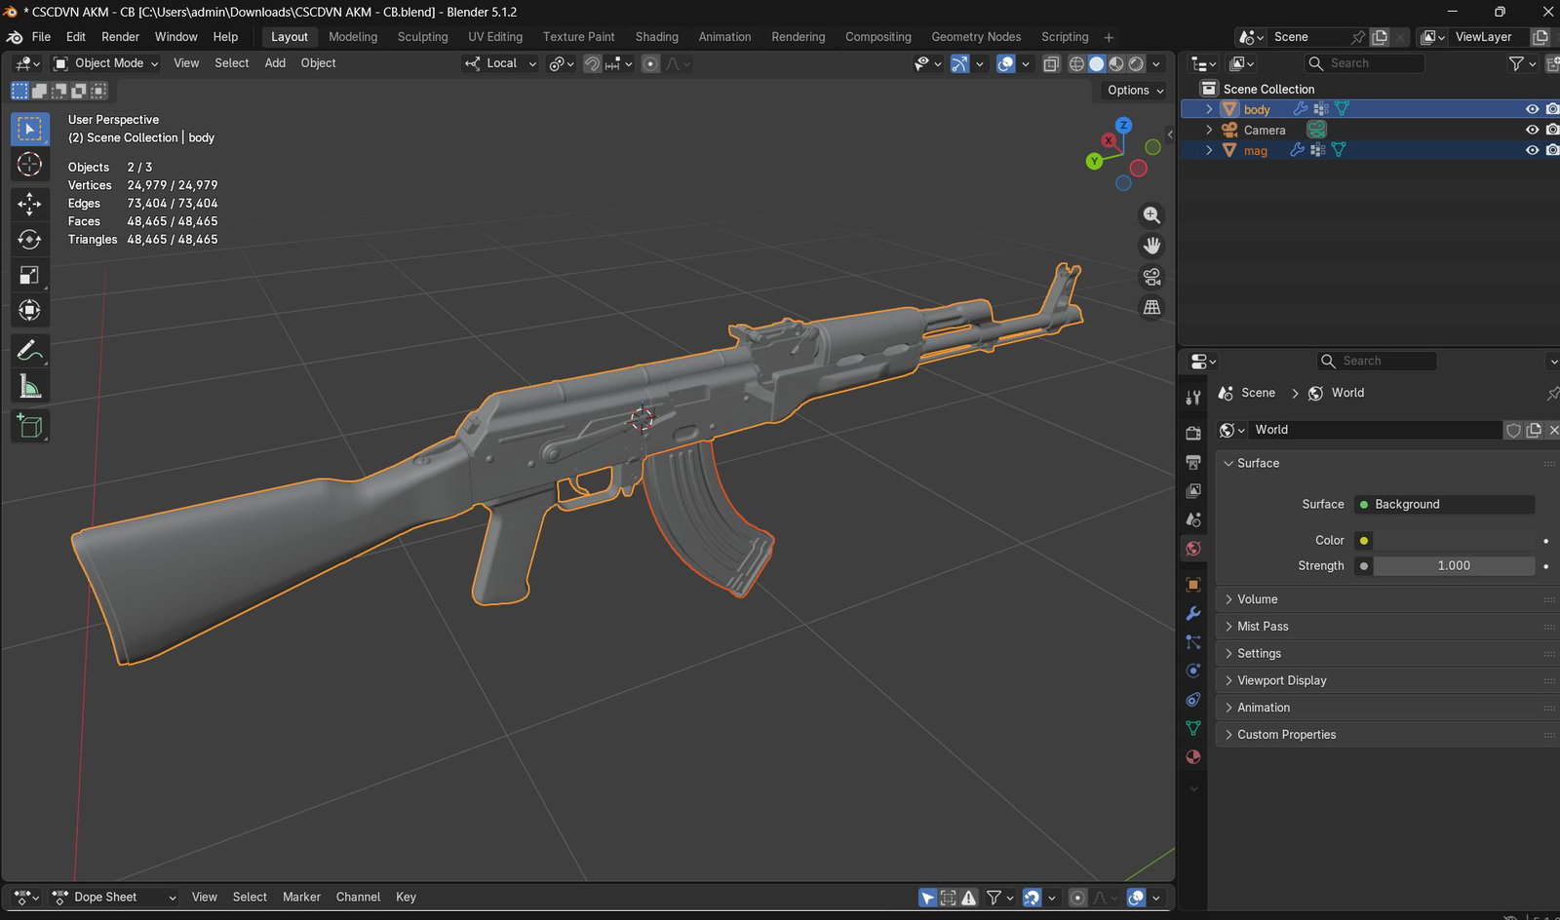Screen dimensions: 1560x920
Task: Hide the body object in viewport
Action: (x=1532, y=109)
